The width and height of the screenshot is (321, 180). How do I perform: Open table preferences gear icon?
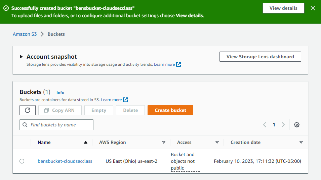click(297, 125)
